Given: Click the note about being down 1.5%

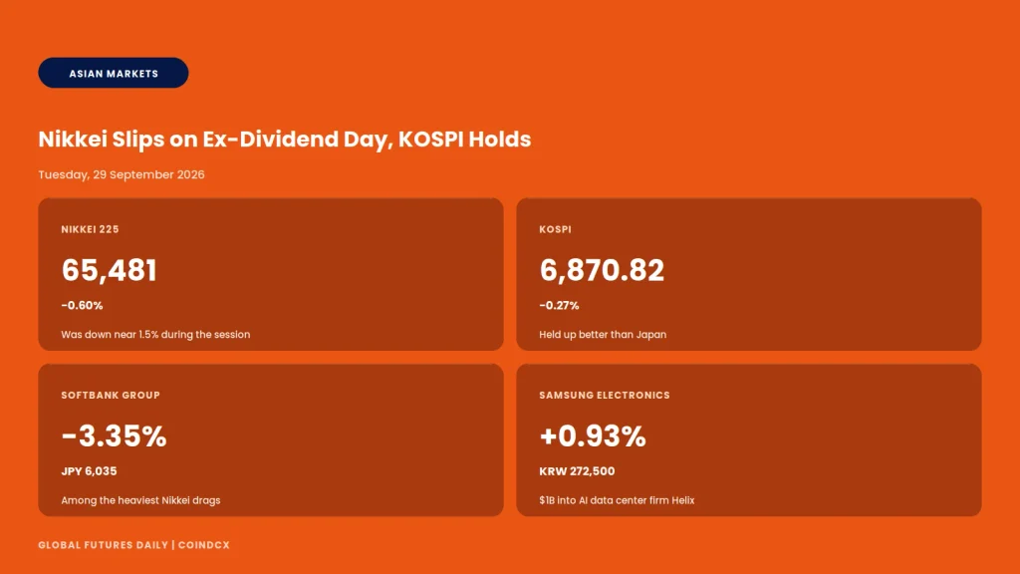Looking at the screenshot, I should [155, 335].
